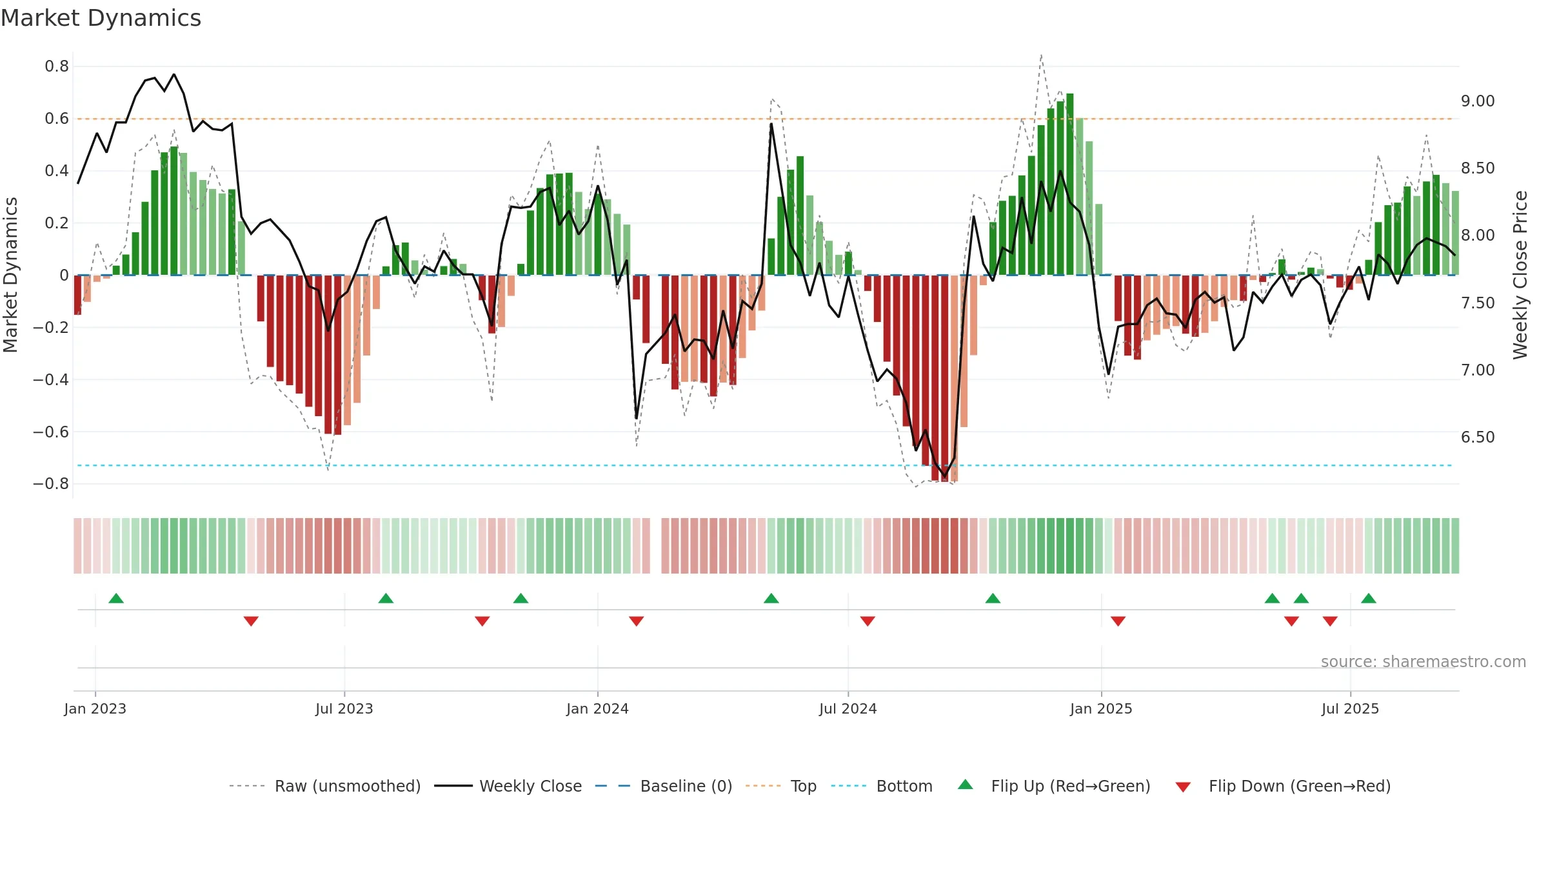1548x871 pixels.
Task: Click the −0.4 left axis tick
Action: 51,379
